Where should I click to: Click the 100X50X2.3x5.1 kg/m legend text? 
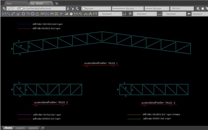[x=161, y=114]
